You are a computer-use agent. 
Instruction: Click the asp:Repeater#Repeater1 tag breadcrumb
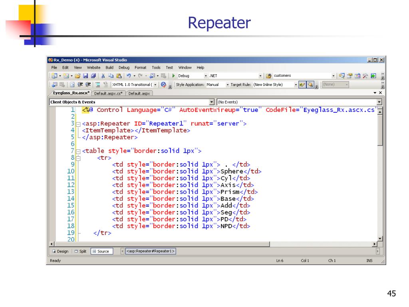coord(150,251)
